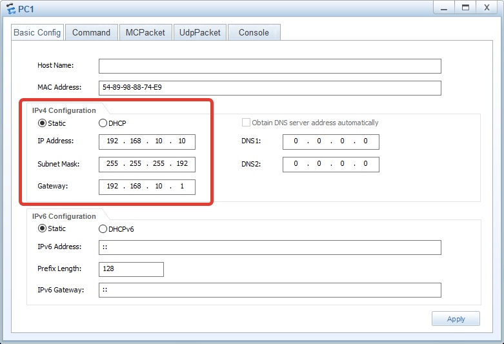Minimize the PC1 window
Viewport: 504px width, 344px height.
coord(441,7)
